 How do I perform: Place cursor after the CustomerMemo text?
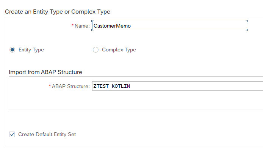click(131, 26)
